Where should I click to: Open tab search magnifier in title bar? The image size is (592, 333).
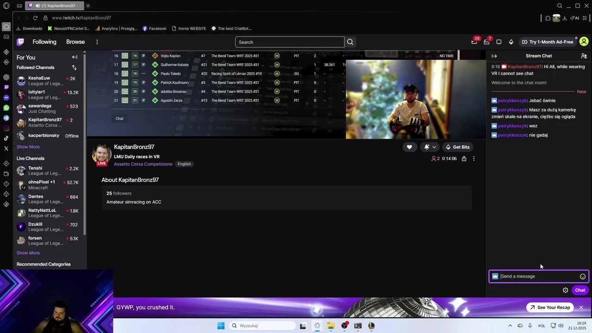(560, 6)
